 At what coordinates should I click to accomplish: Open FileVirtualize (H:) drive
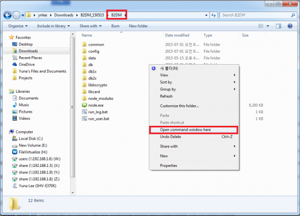pos(14,151)
